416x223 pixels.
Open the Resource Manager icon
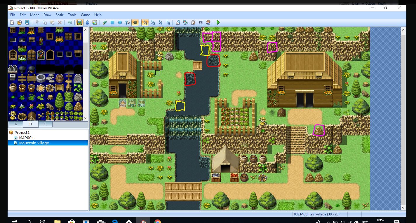tap(185, 22)
